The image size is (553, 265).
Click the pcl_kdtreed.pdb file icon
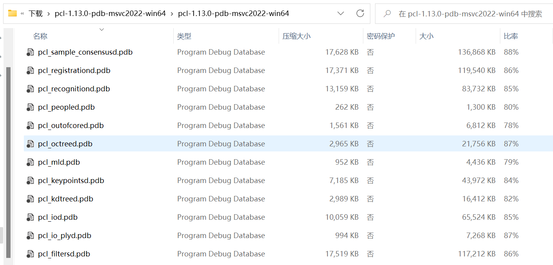pos(30,199)
